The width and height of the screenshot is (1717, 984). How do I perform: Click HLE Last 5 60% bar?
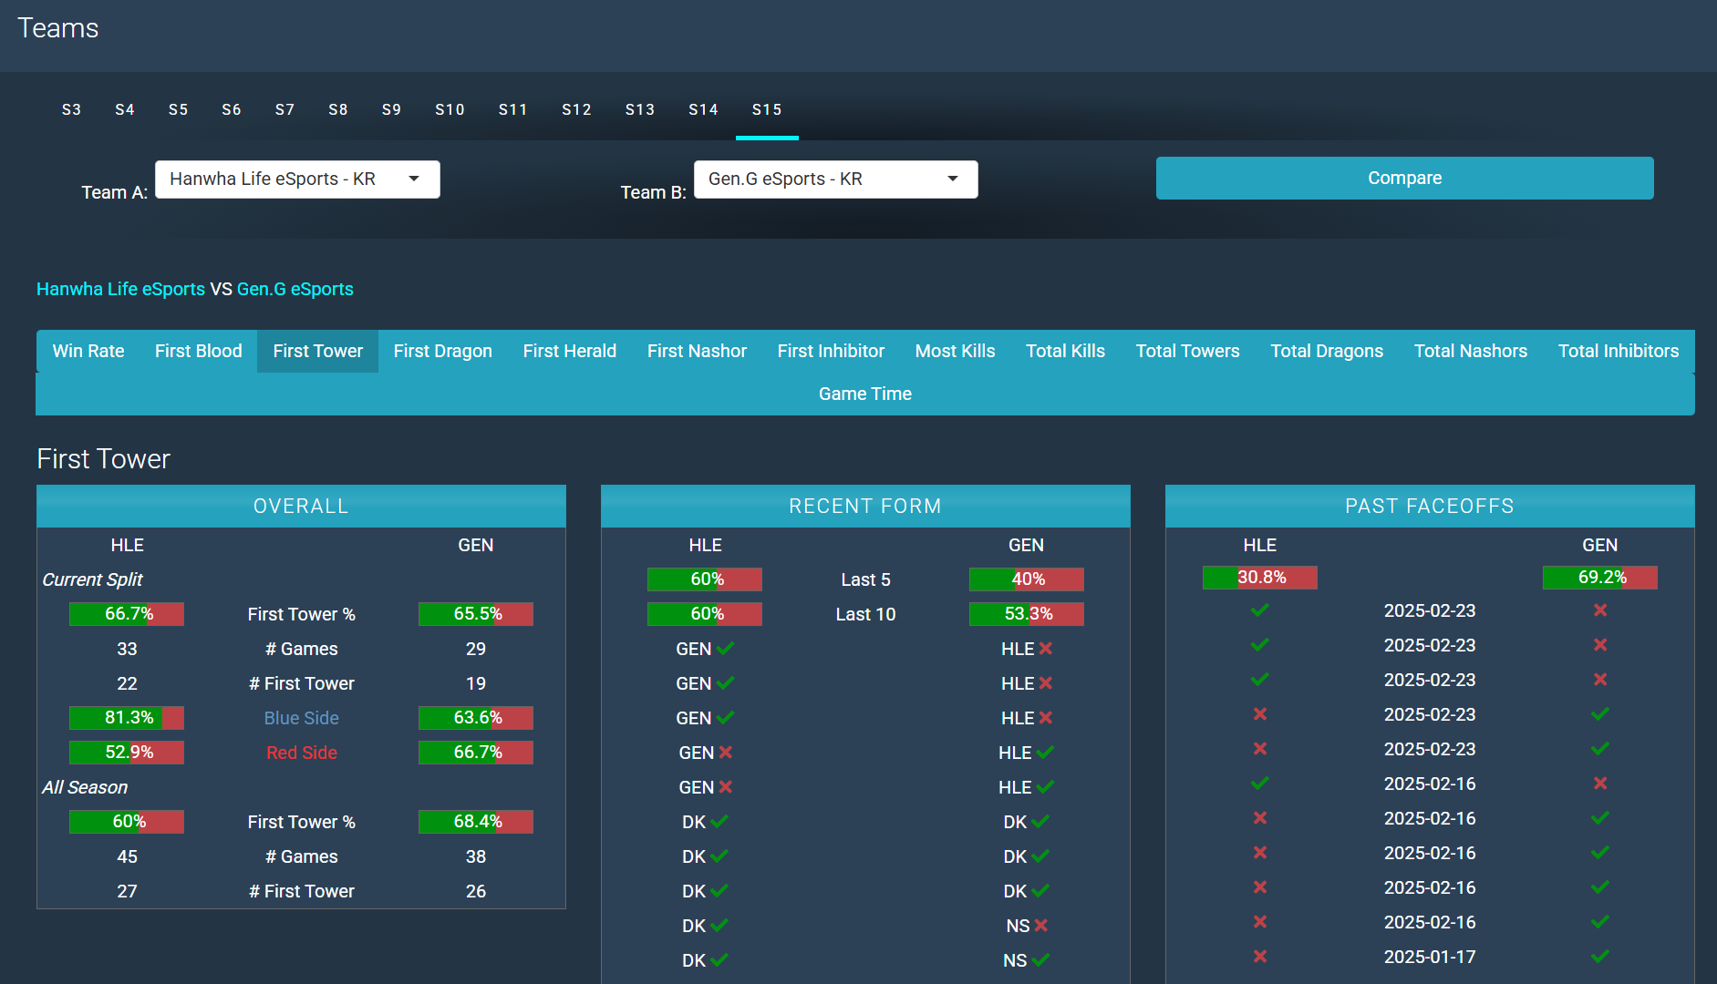click(x=705, y=579)
